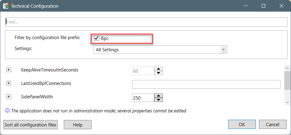The width and height of the screenshot is (291, 135).
Task: Increase SidePanelWidth with up arrow
Action: click(158, 96)
